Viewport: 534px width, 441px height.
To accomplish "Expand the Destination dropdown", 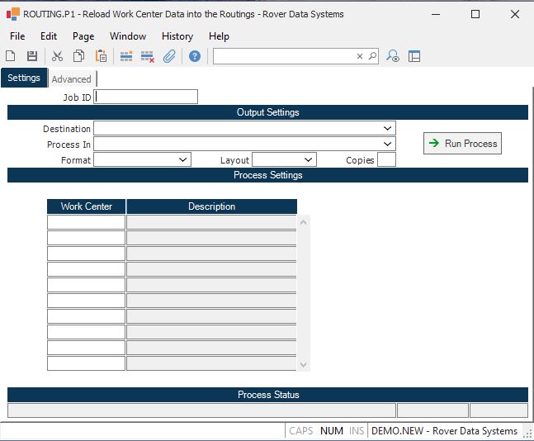I will pos(387,129).
